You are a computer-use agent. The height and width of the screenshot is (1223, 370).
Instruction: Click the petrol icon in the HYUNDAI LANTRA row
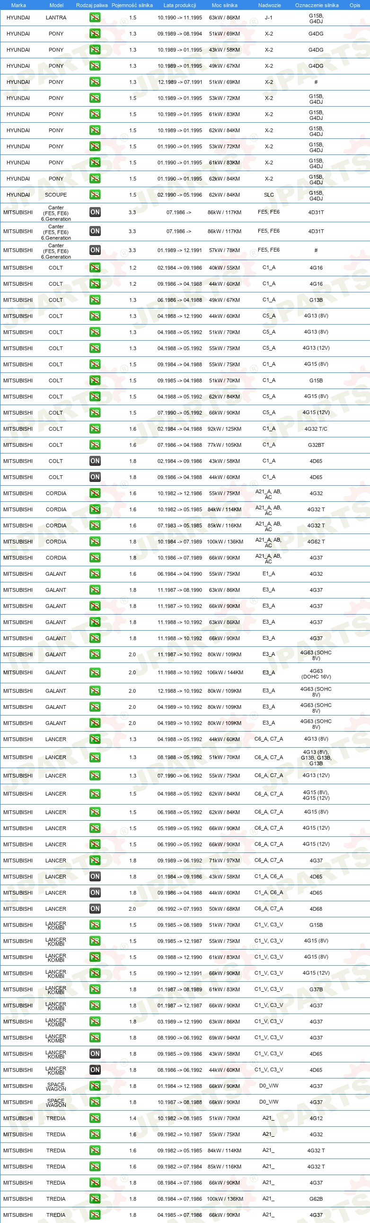point(95,18)
